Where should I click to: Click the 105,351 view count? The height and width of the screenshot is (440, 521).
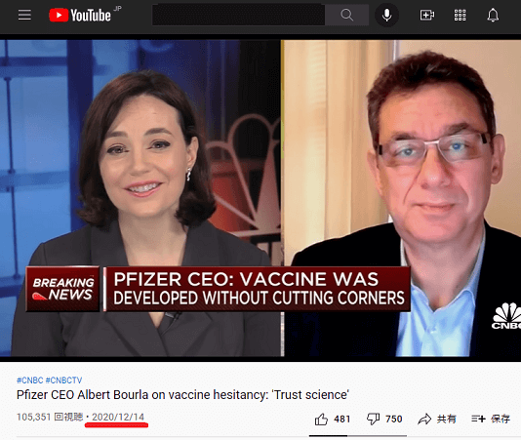[x=33, y=417]
